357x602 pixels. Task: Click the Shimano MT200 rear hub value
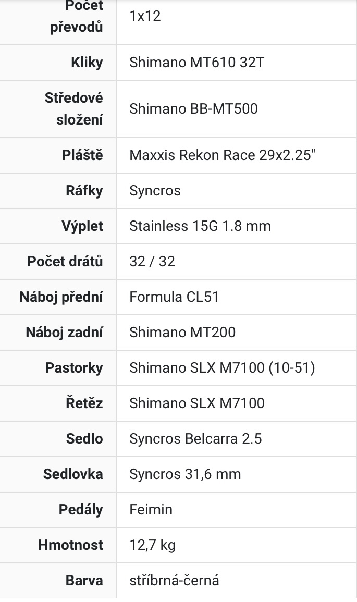[182, 333]
